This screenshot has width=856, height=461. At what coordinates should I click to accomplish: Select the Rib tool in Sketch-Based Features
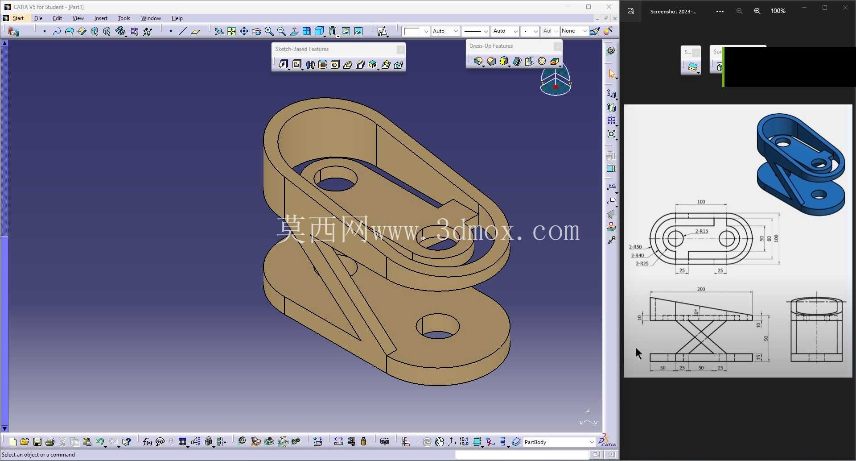(348, 64)
